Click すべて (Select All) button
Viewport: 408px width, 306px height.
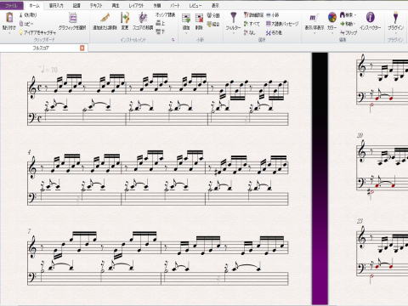click(x=252, y=24)
